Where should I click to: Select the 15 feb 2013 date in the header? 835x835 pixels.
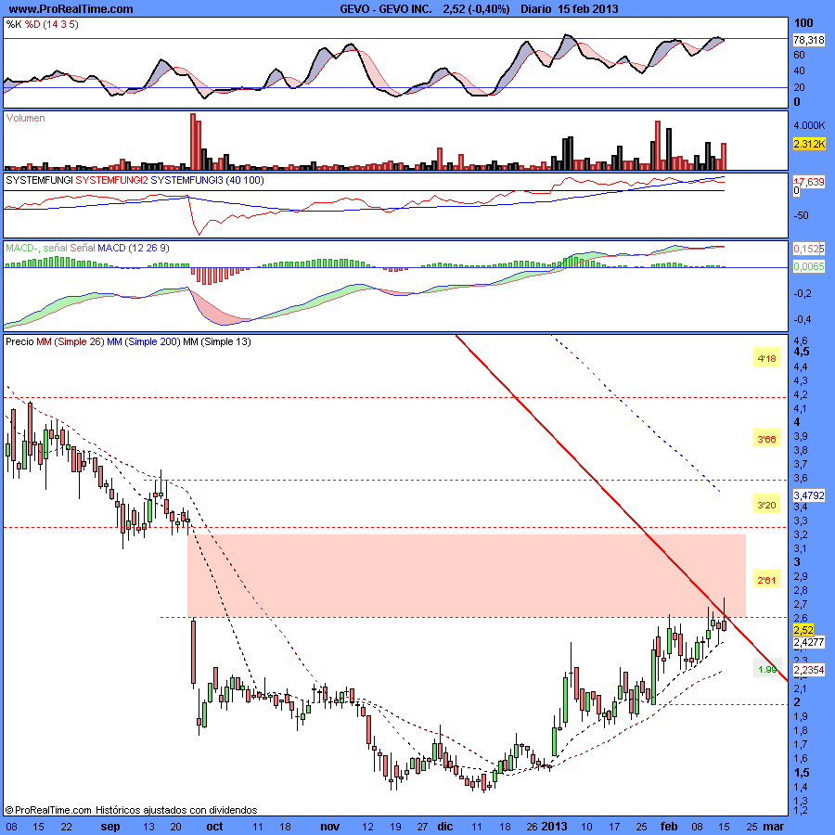(x=588, y=9)
